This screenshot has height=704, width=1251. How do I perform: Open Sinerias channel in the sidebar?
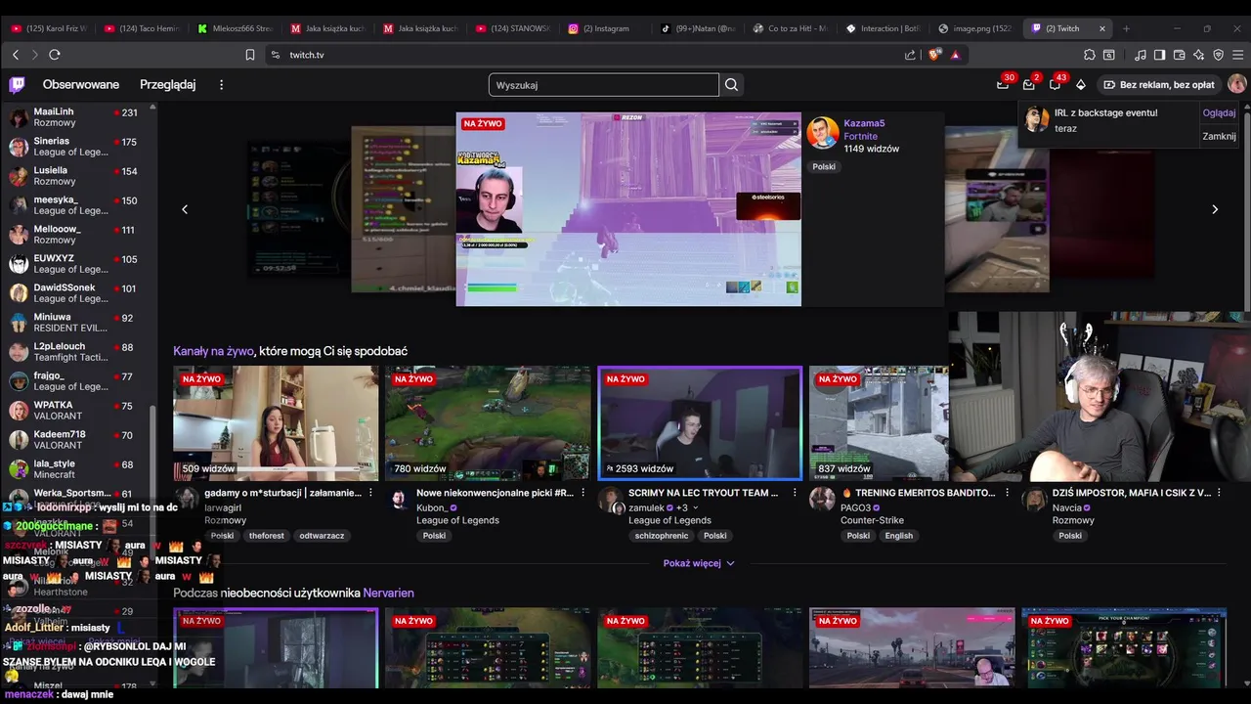(76, 147)
